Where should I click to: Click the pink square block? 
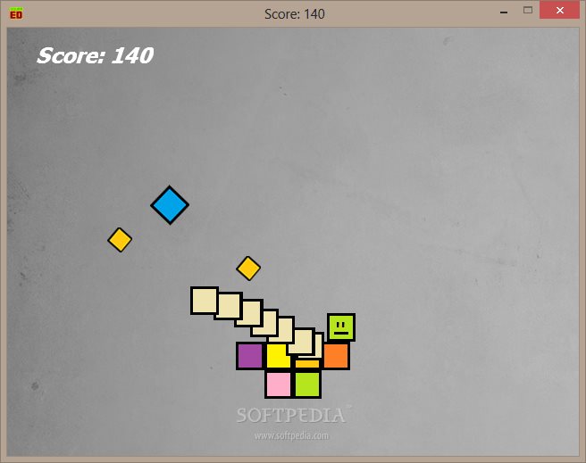(x=278, y=384)
